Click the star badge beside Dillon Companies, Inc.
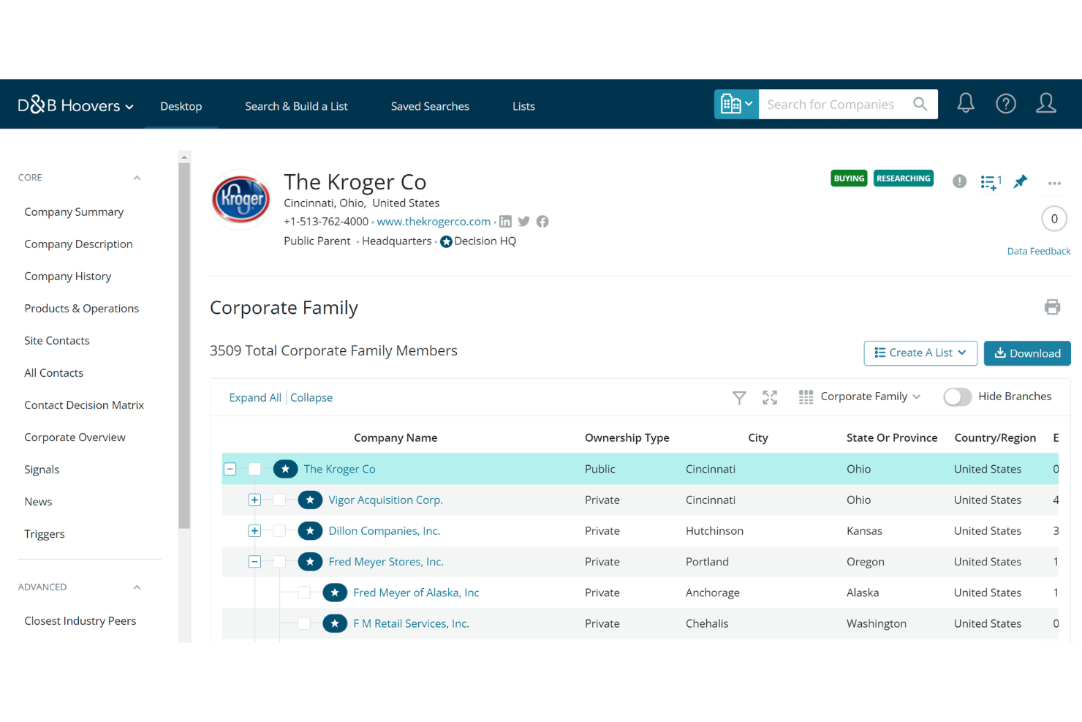Image resolution: width=1082 pixels, height=722 pixels. pos(310,531)
